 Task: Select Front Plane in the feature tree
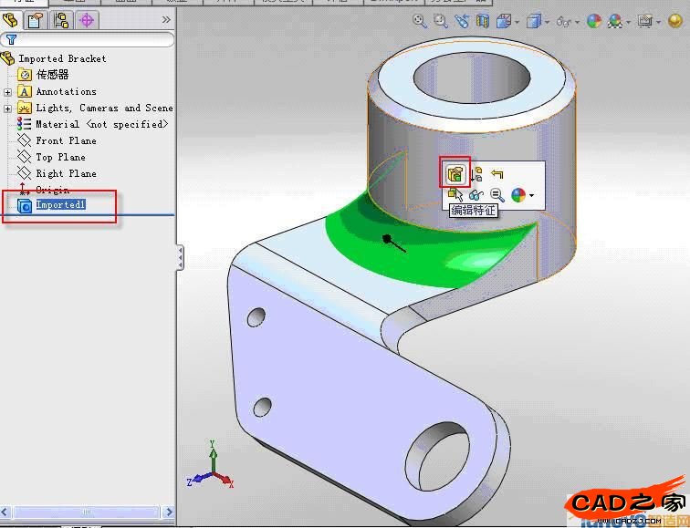click(66, 141)
